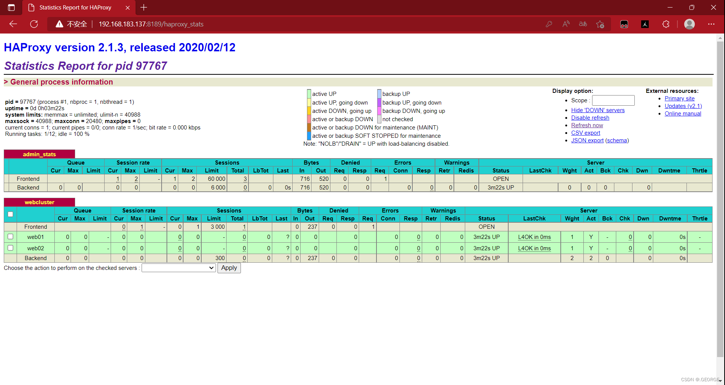Click the Statistics Report for pid 97767 heading
725x385 pixels.
coord(86,66)
